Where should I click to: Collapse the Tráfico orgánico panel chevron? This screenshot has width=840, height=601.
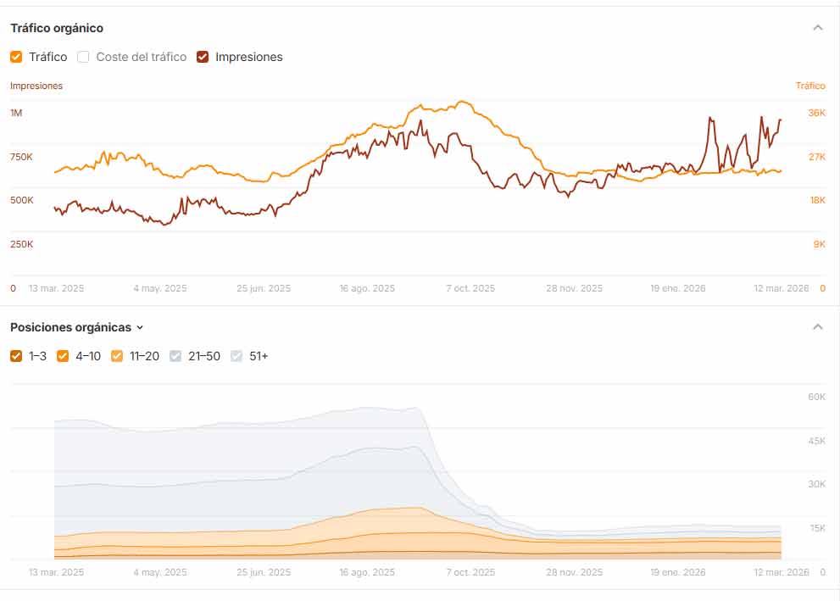click(818, 27)
